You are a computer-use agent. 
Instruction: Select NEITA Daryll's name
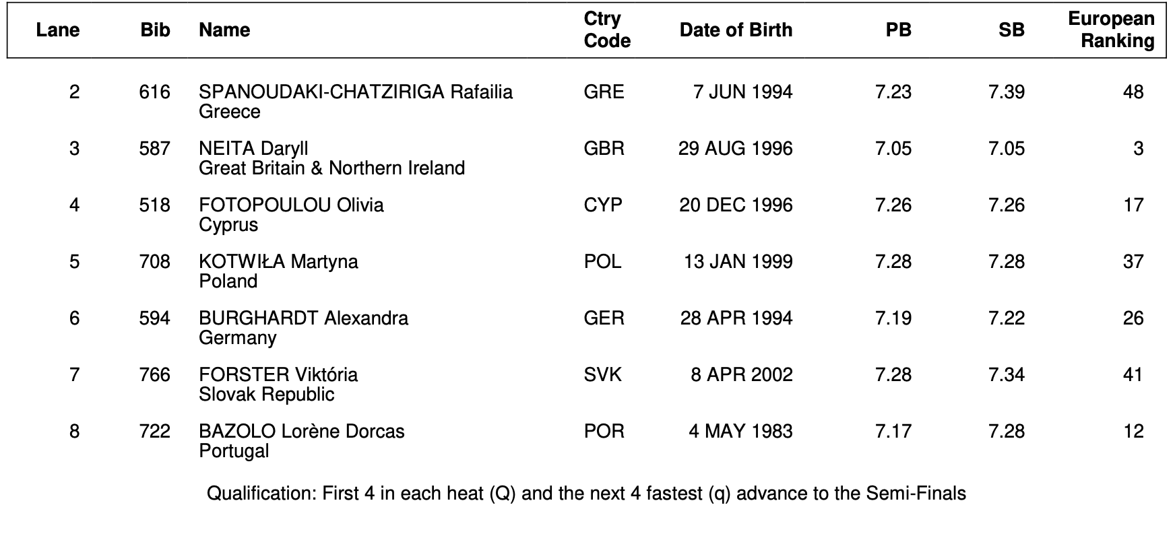pyautogui.click(x=253, y=149)
